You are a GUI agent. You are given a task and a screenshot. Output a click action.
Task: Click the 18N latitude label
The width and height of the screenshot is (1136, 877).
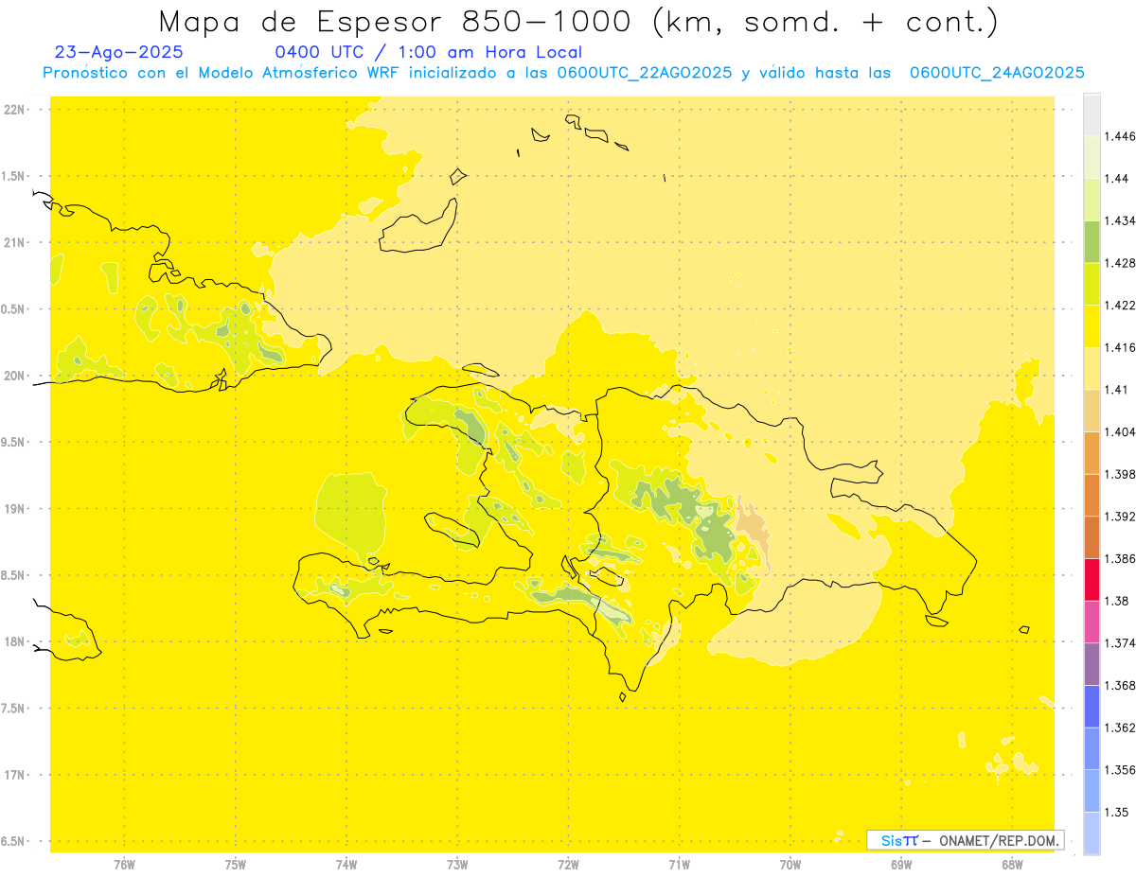[14, 641]
